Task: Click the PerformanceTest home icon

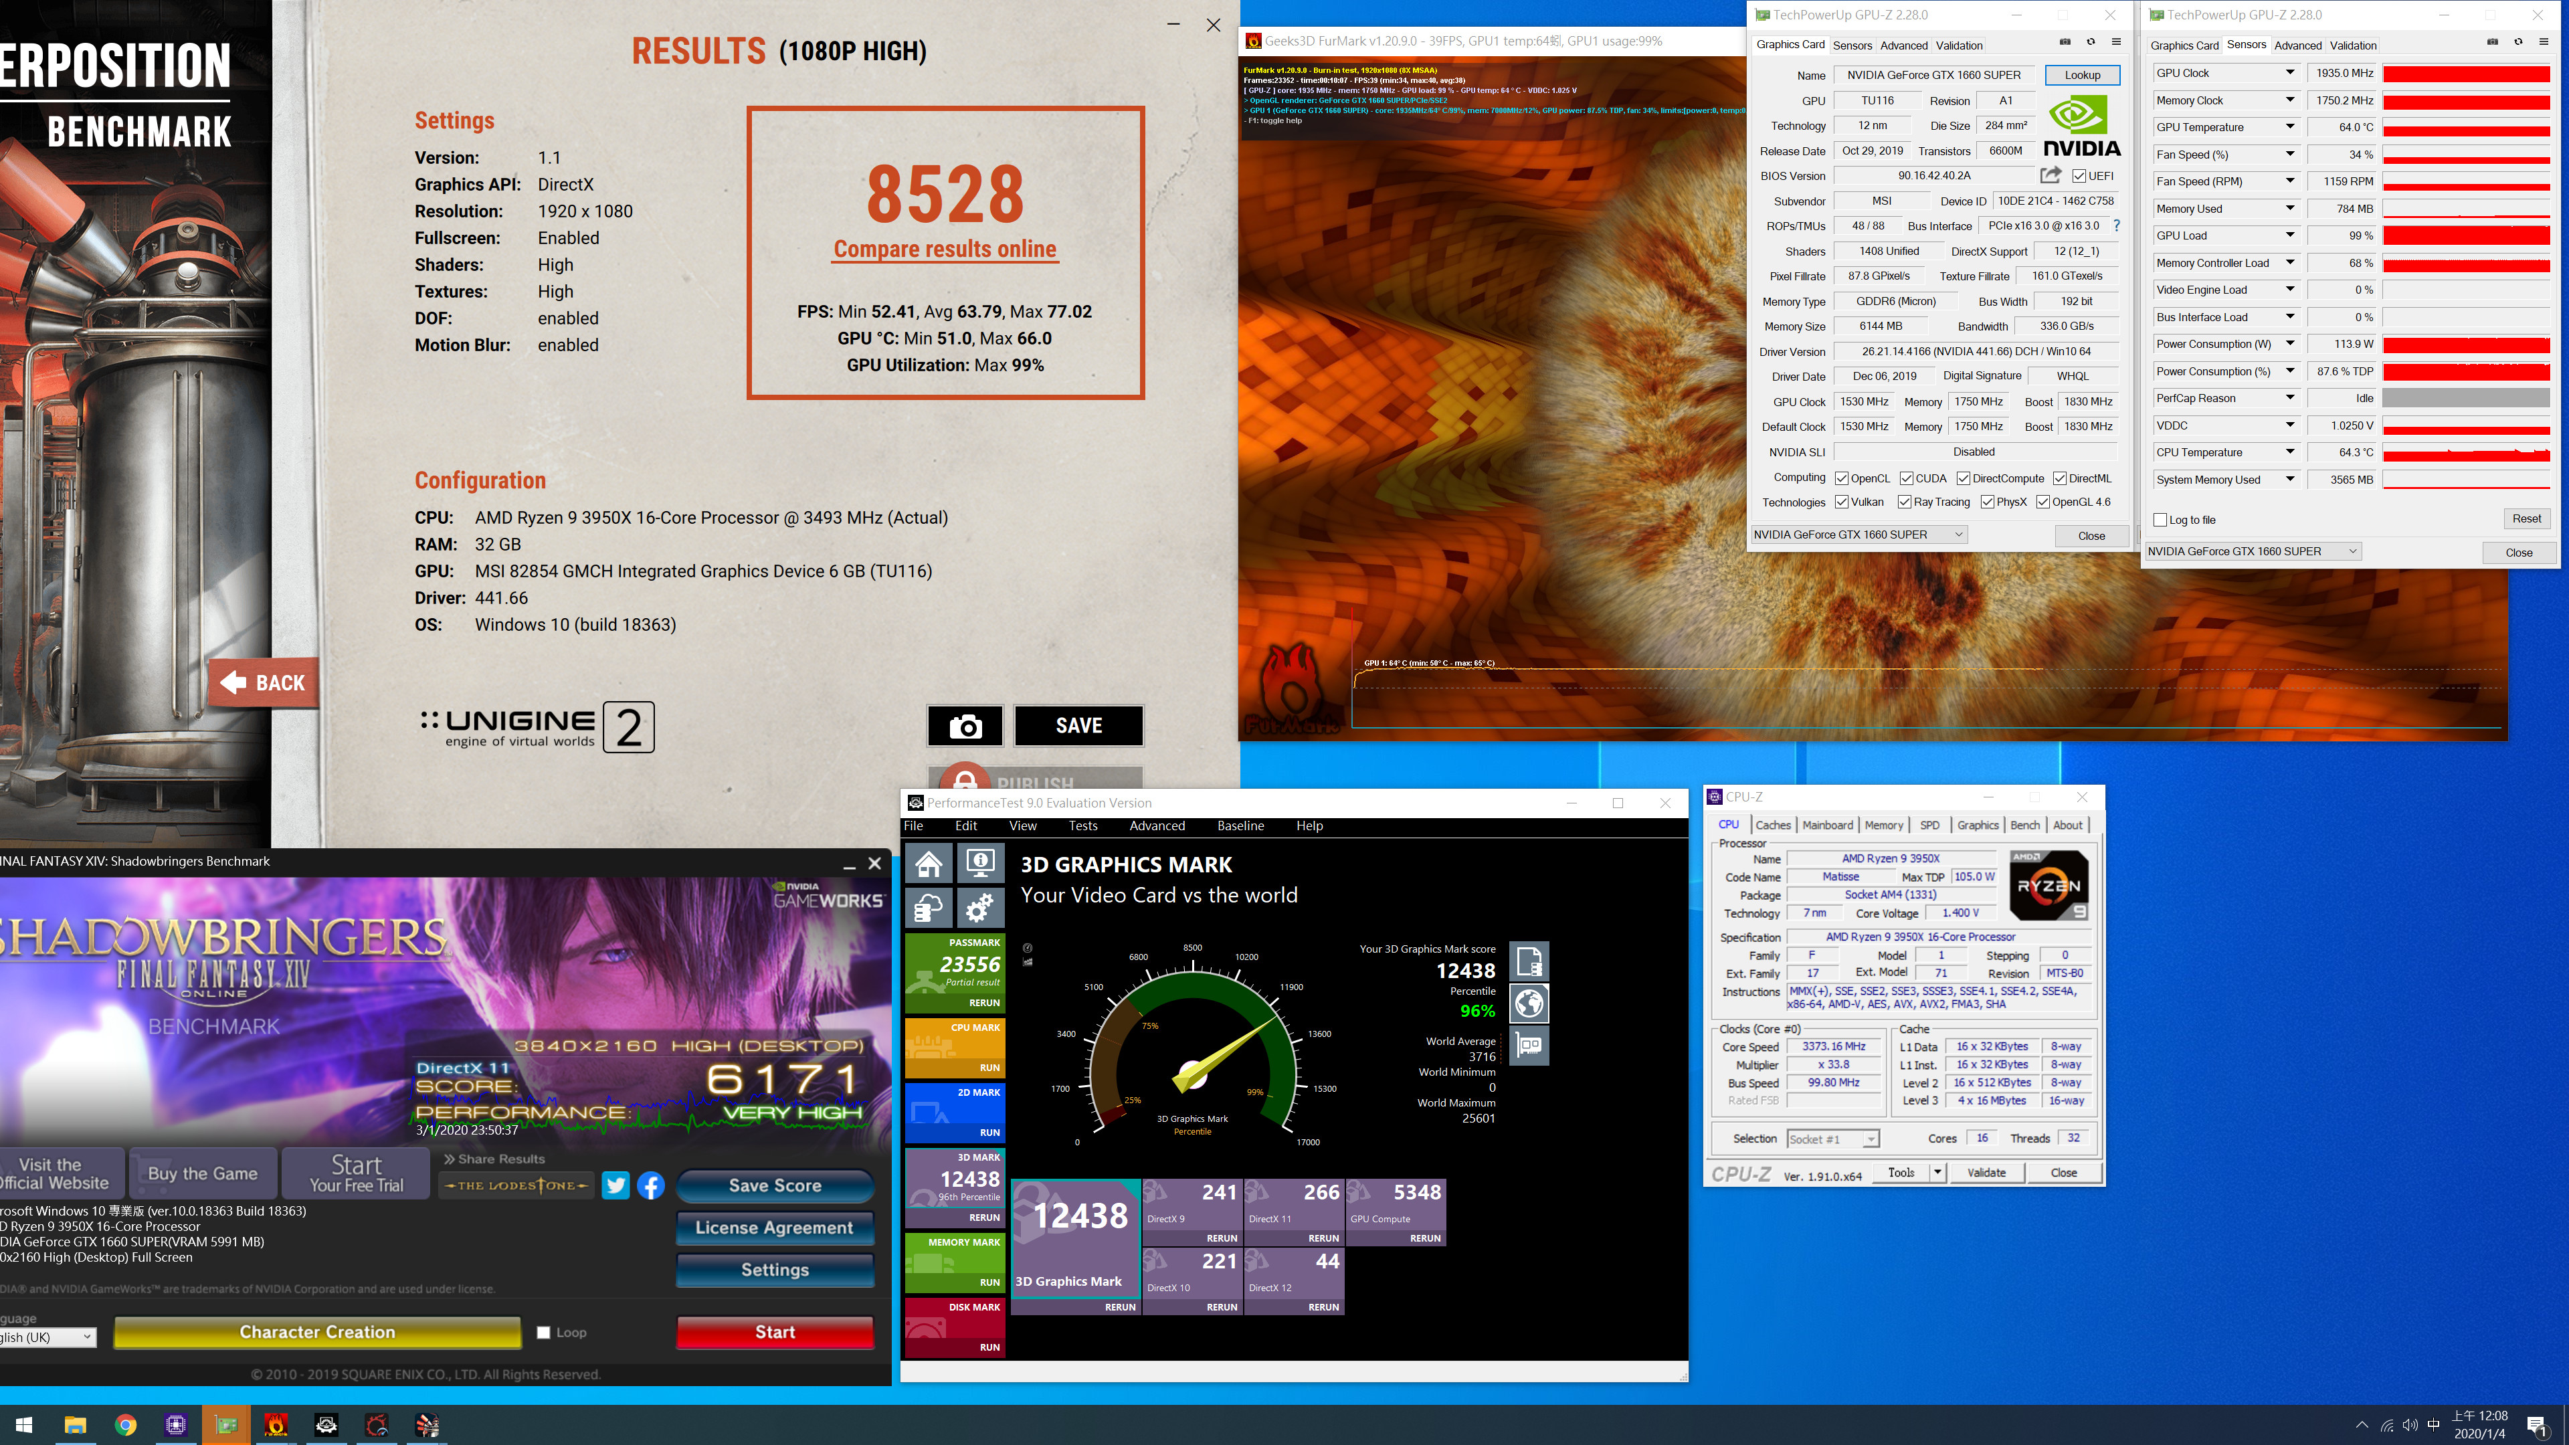Action: pos(929,862)
